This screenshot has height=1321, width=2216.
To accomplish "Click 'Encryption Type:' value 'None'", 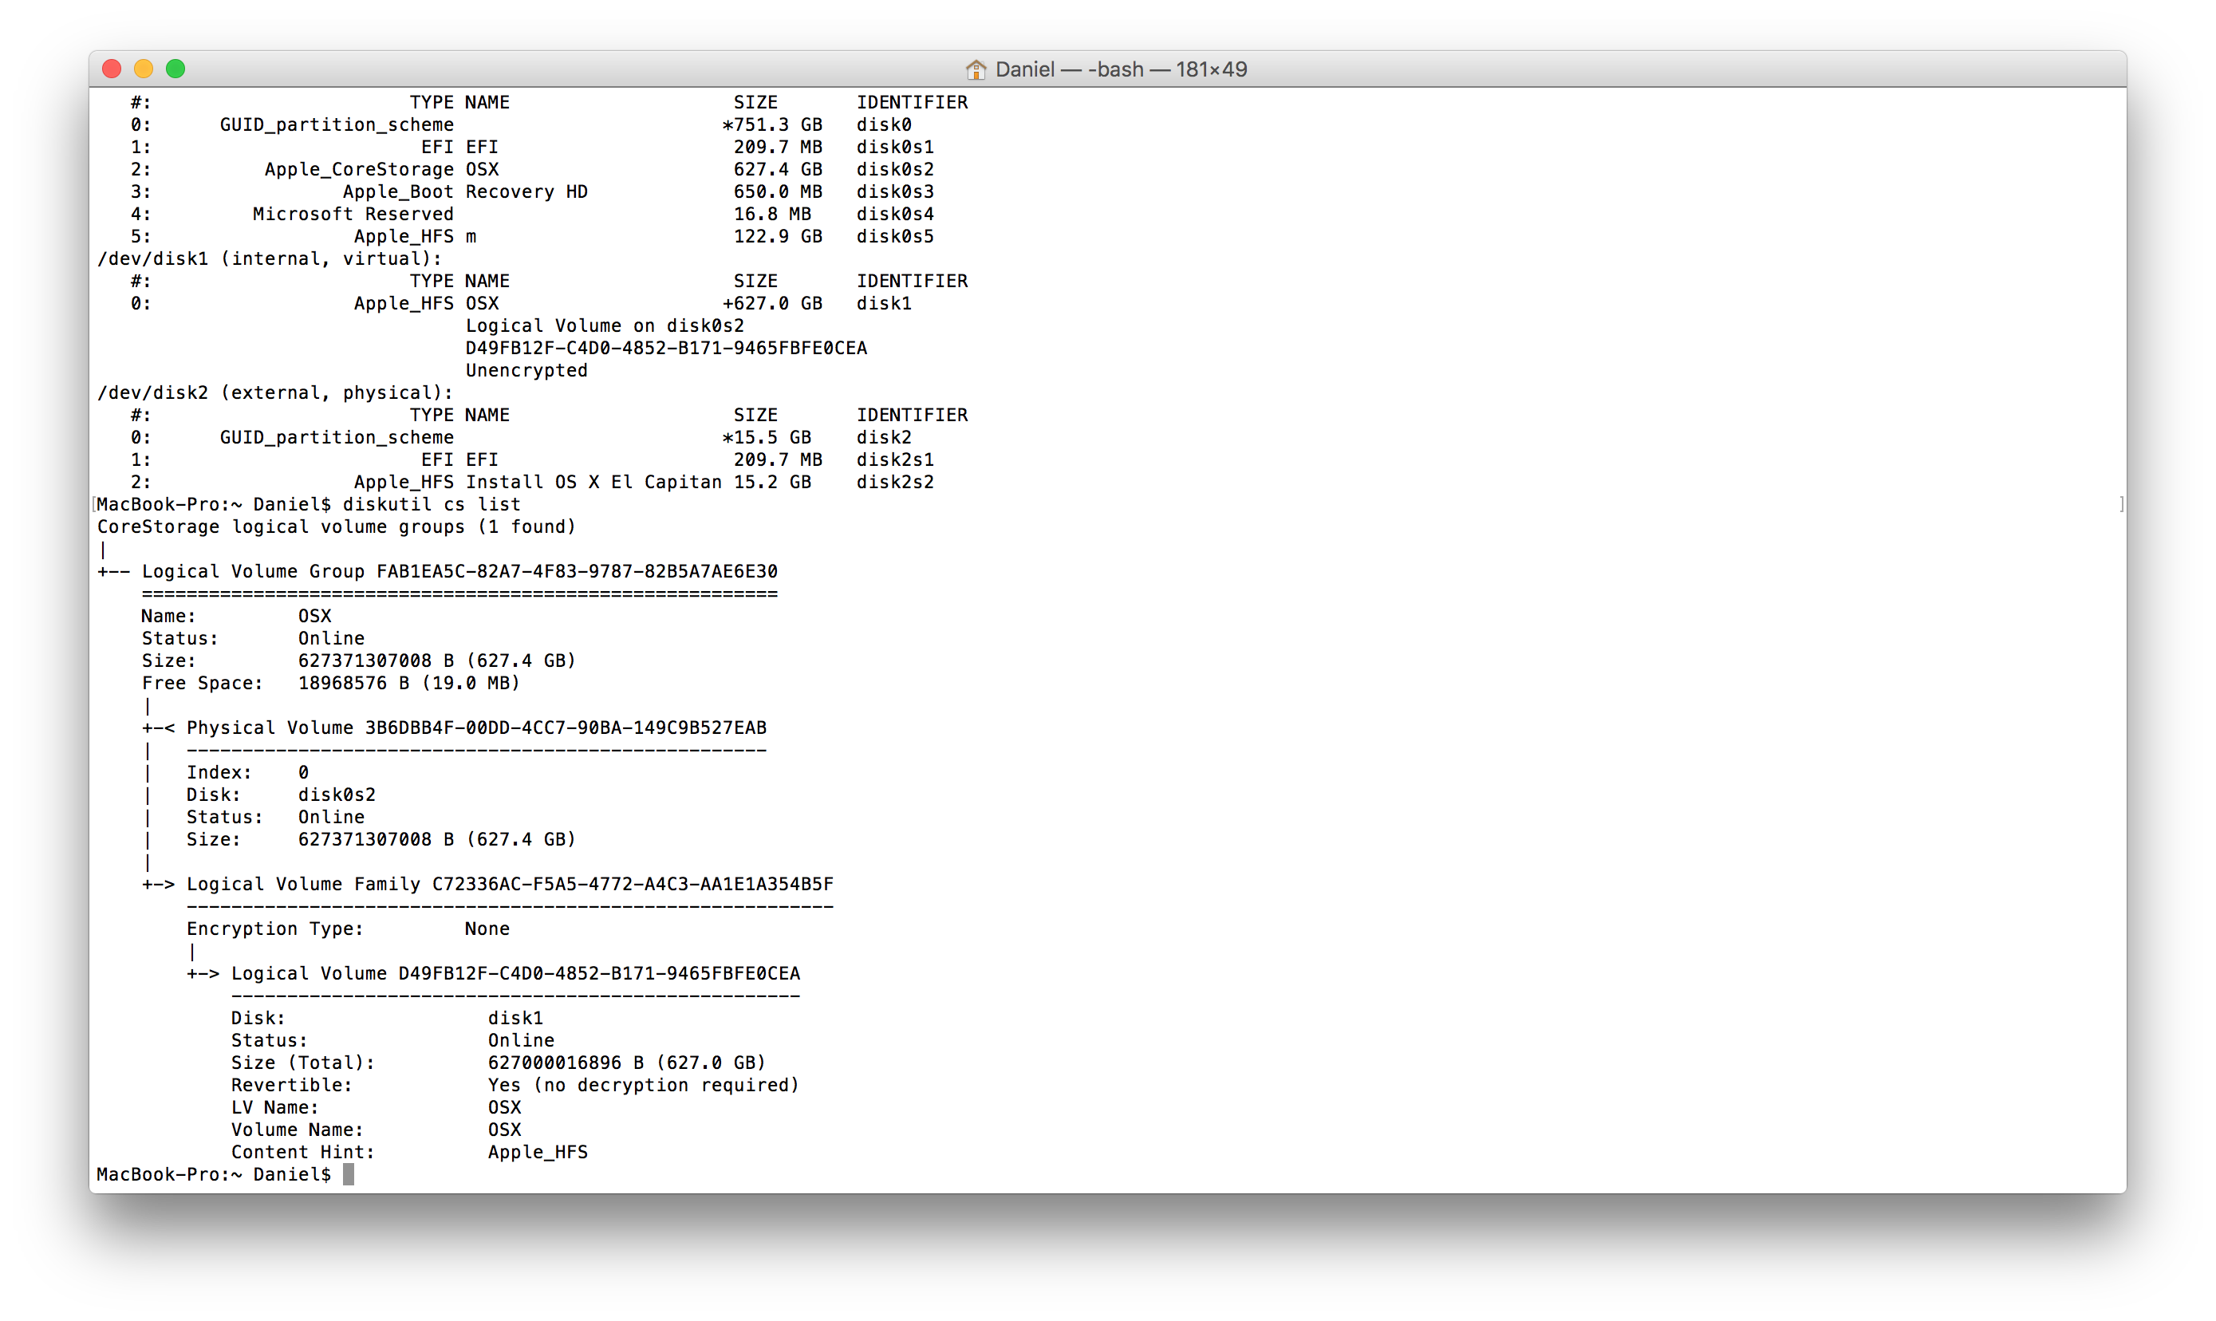I will [x=487, y=929].
